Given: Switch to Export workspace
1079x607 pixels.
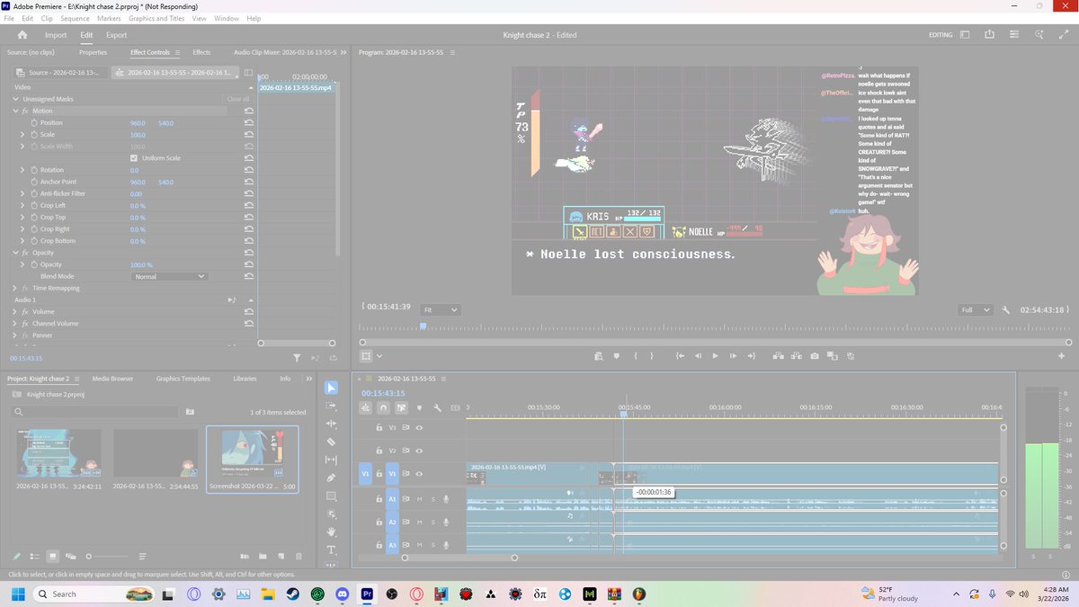Looking at the screenshot, I should 116,35.
